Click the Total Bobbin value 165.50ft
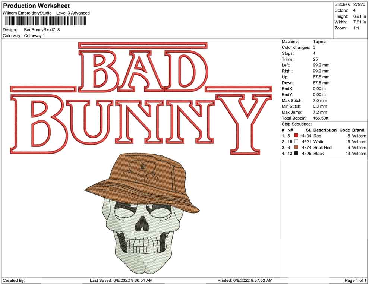 coord(321,118)
